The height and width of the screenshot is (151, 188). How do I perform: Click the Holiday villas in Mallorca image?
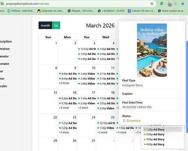click(x=152, y=50)
